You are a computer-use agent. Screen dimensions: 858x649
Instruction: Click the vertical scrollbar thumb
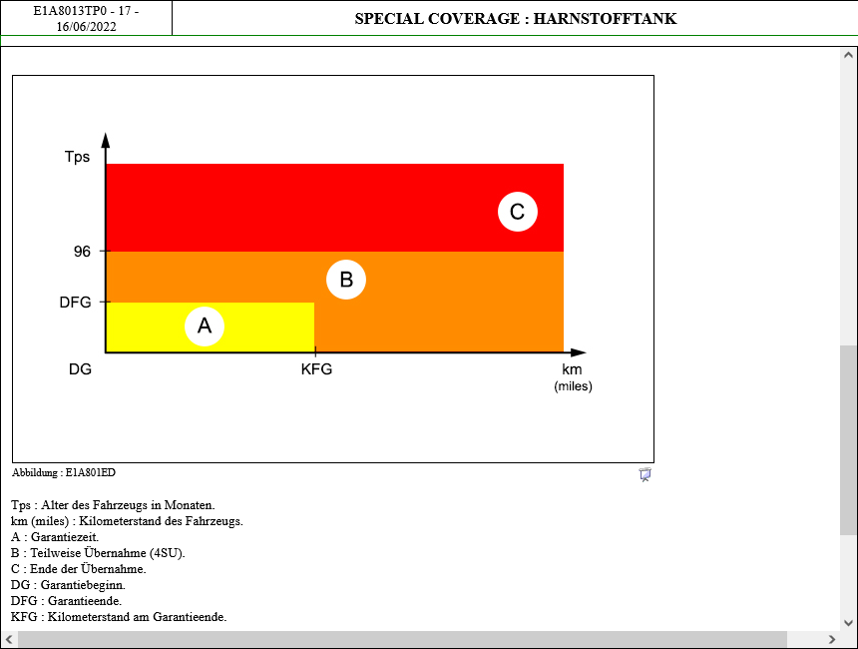click(848, 439)
